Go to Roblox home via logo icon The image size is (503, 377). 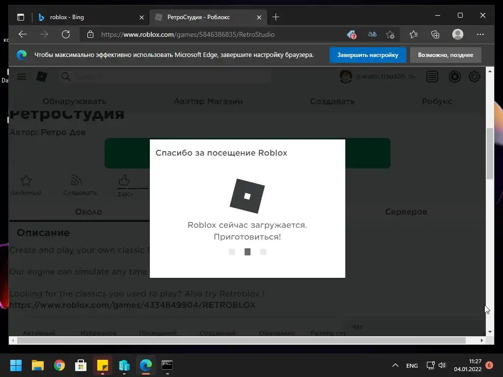tap(42, 77)
